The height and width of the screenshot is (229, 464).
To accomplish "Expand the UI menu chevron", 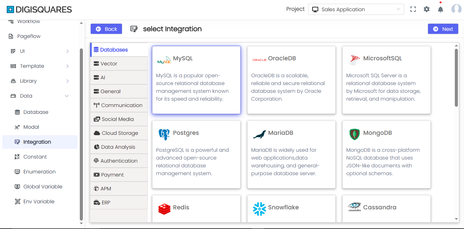I will (68, 51).
